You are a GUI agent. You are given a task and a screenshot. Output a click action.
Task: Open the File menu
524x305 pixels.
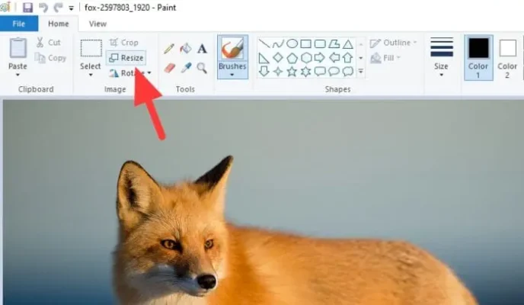coord(19,24)
